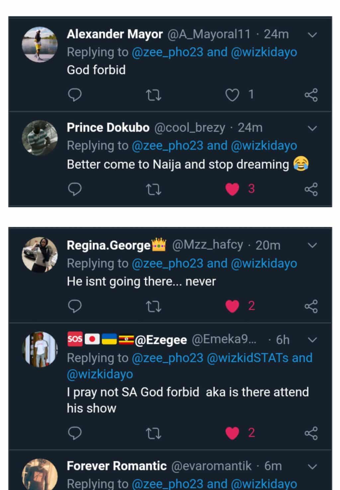Unlike Prince Dokubo's tweet

click(232, 189)
